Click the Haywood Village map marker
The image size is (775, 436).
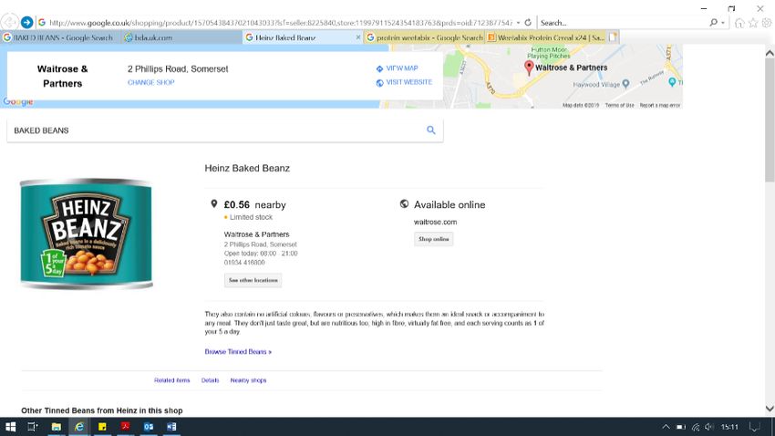click(625, 84)
